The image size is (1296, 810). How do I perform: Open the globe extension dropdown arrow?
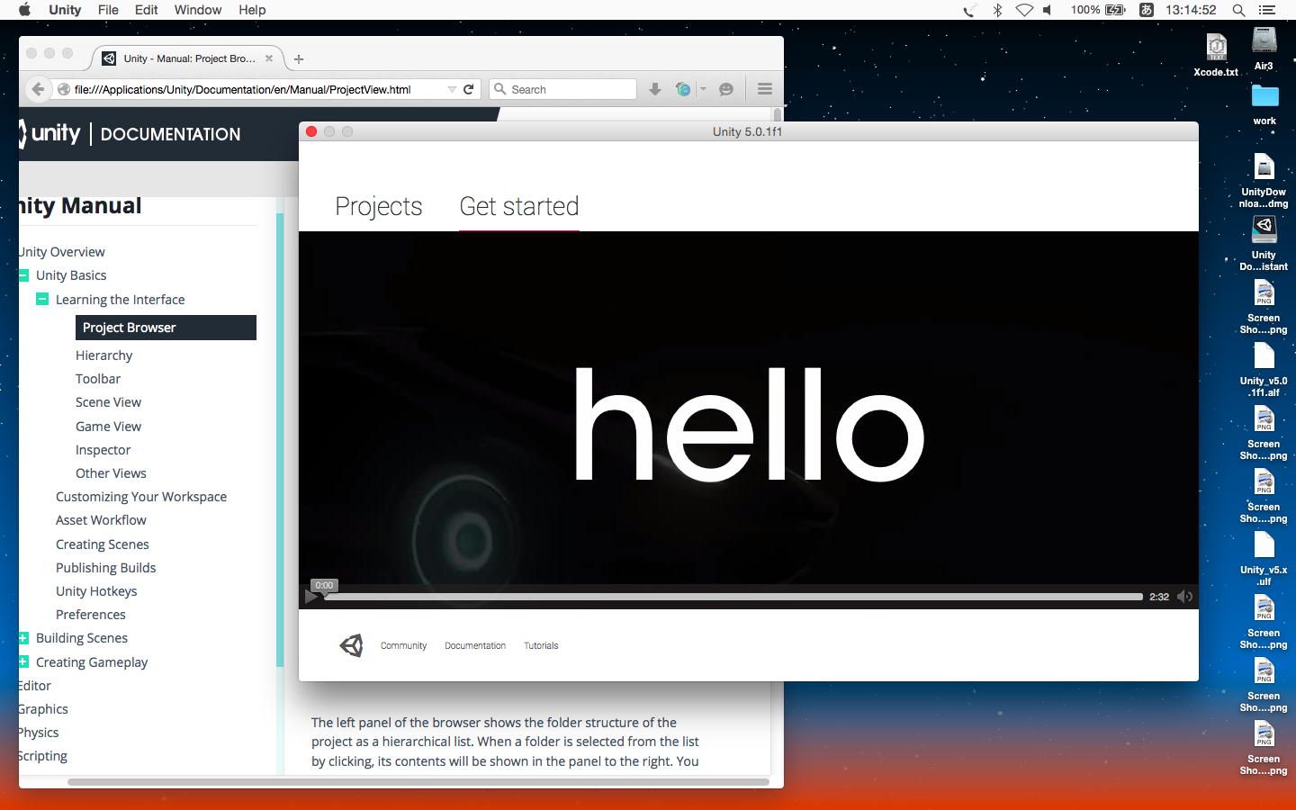pyautogui.click(x=703, y=89)
